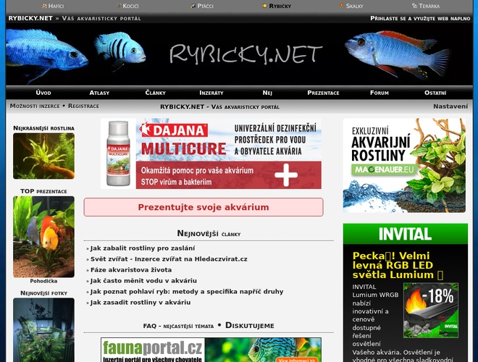Click the Dajana Multicure ad banner
Viewport: 478px width, 362px height.
(x=211, y=154)
